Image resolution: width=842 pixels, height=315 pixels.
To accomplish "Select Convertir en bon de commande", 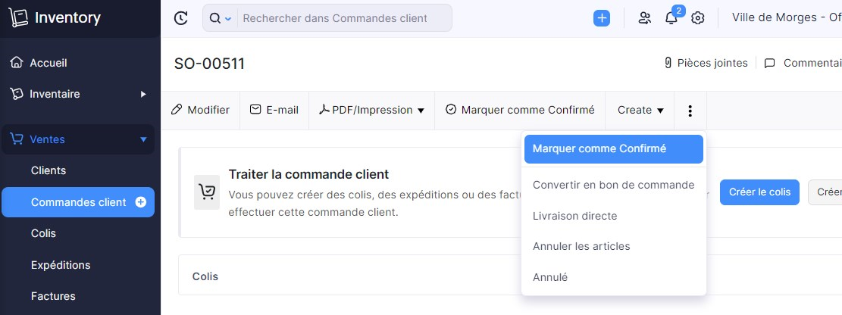I will [x=613, y=185].
